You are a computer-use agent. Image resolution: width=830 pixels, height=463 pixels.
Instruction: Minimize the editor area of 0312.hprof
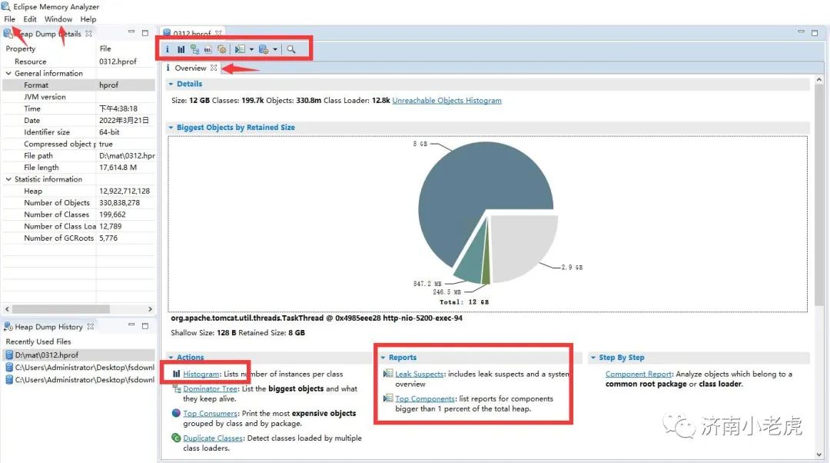click(x=801, y=32)
